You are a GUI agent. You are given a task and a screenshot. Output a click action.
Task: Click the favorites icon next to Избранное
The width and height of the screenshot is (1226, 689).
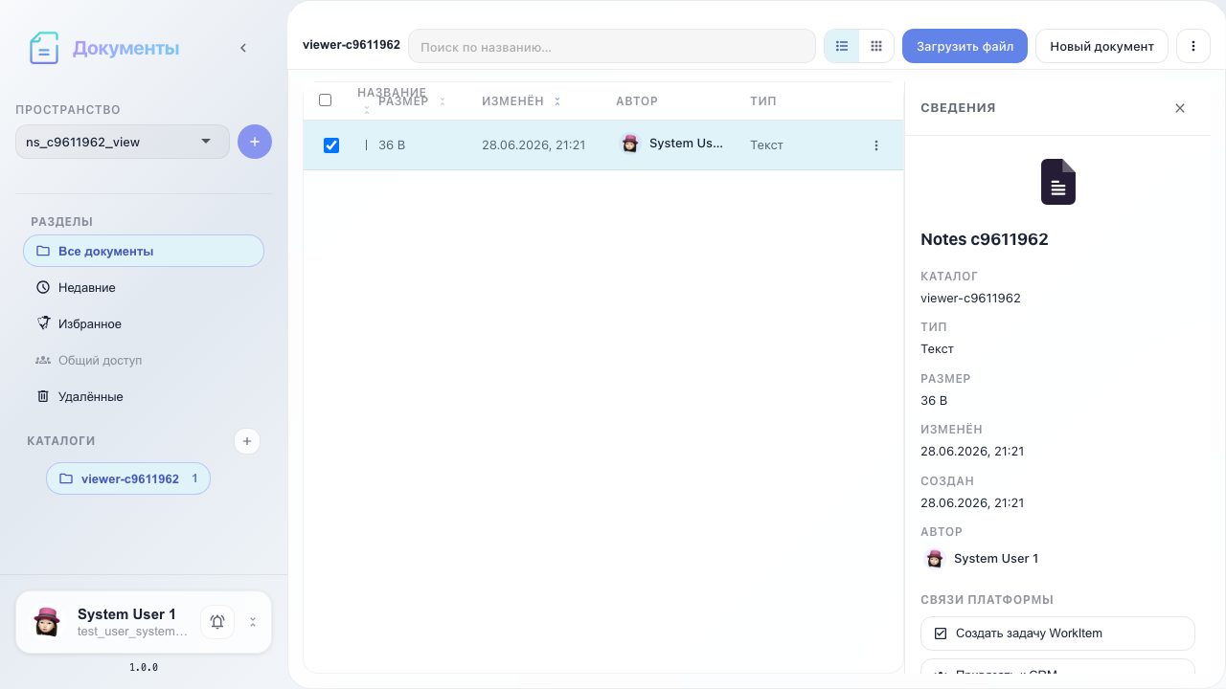(x=43, y=323)
